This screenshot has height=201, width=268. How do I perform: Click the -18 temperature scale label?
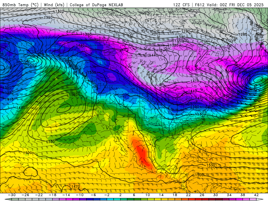point(53,195)
